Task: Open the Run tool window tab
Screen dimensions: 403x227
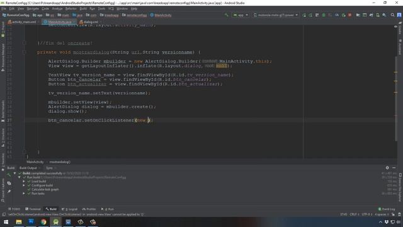Action: click(x=108, y=209)
